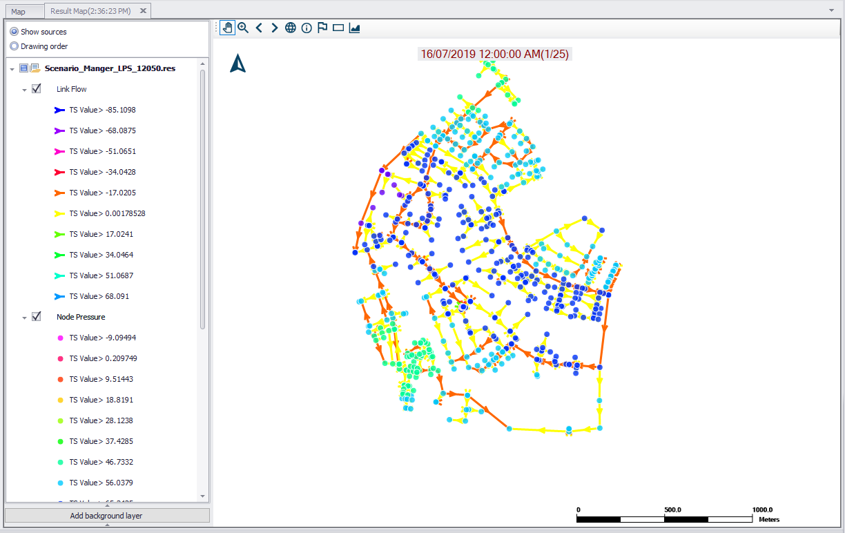
Task: Click teal dot for TS Value> 46.7332
Action: (x=60, y=462)
